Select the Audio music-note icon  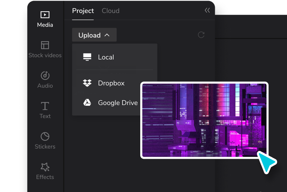[x=45, y=76]
